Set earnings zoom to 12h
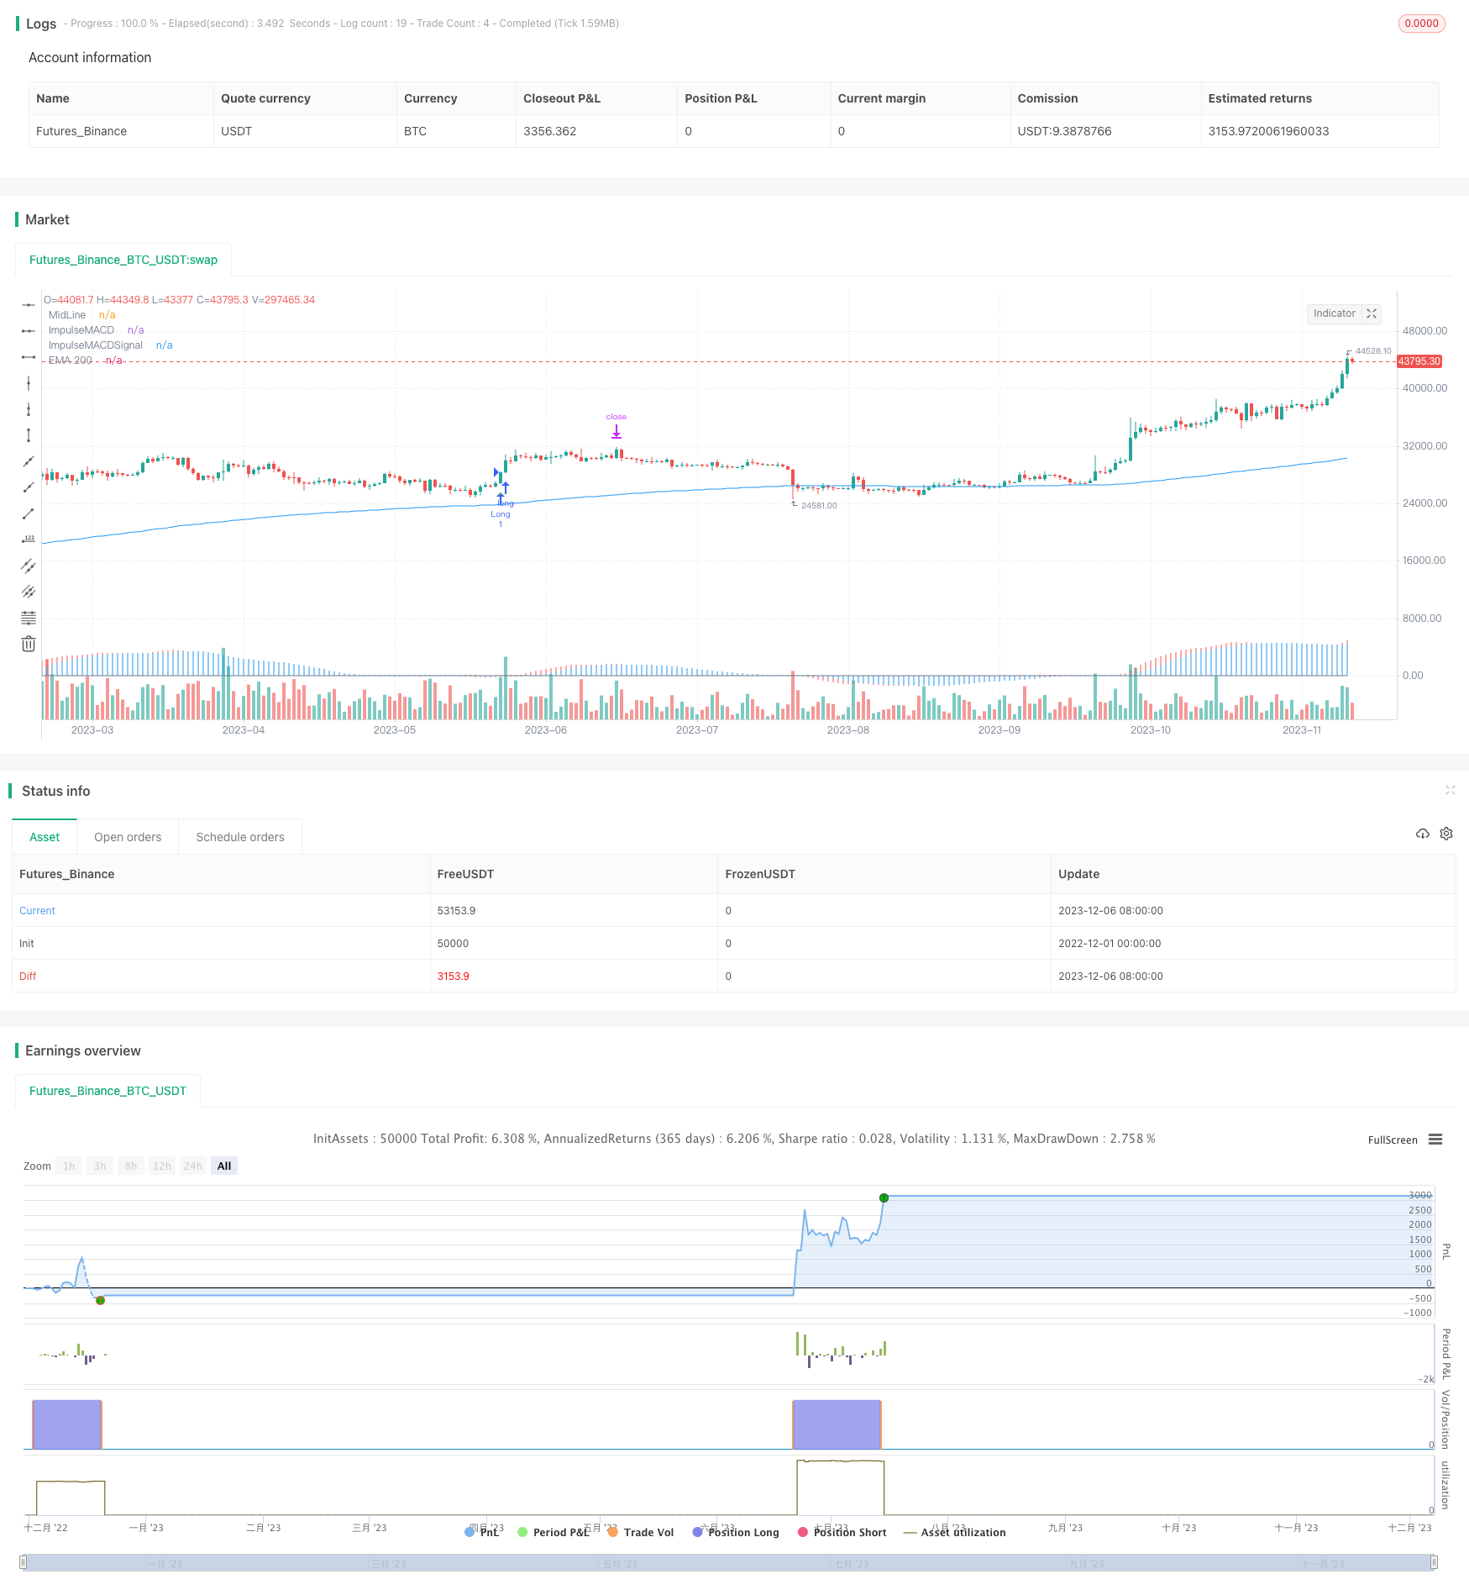The width and height of the screenshot is (1469, 1595). point(162,1166)
